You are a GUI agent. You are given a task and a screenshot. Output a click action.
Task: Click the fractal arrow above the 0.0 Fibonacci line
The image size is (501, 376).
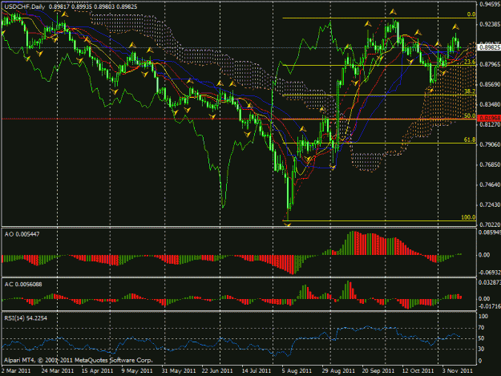coord(393,12)
